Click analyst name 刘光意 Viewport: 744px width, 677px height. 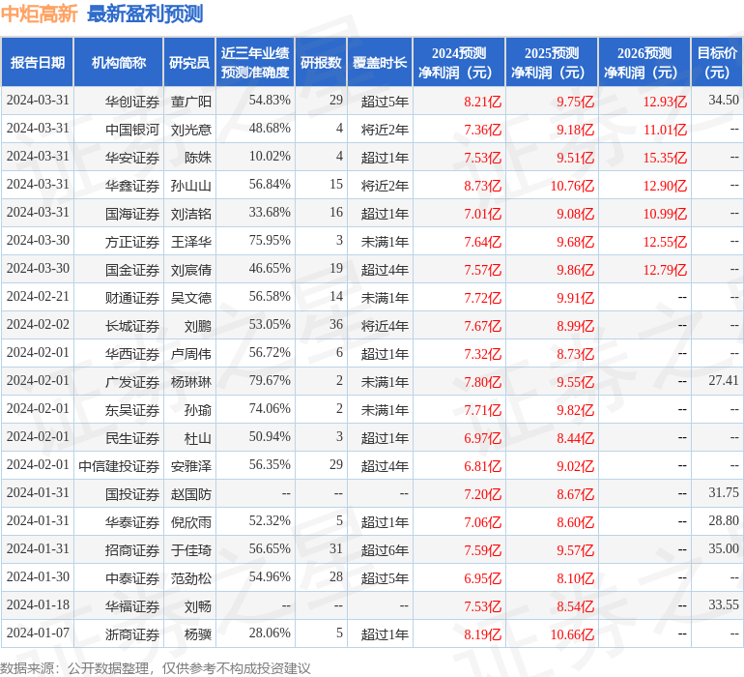point(190,130)
